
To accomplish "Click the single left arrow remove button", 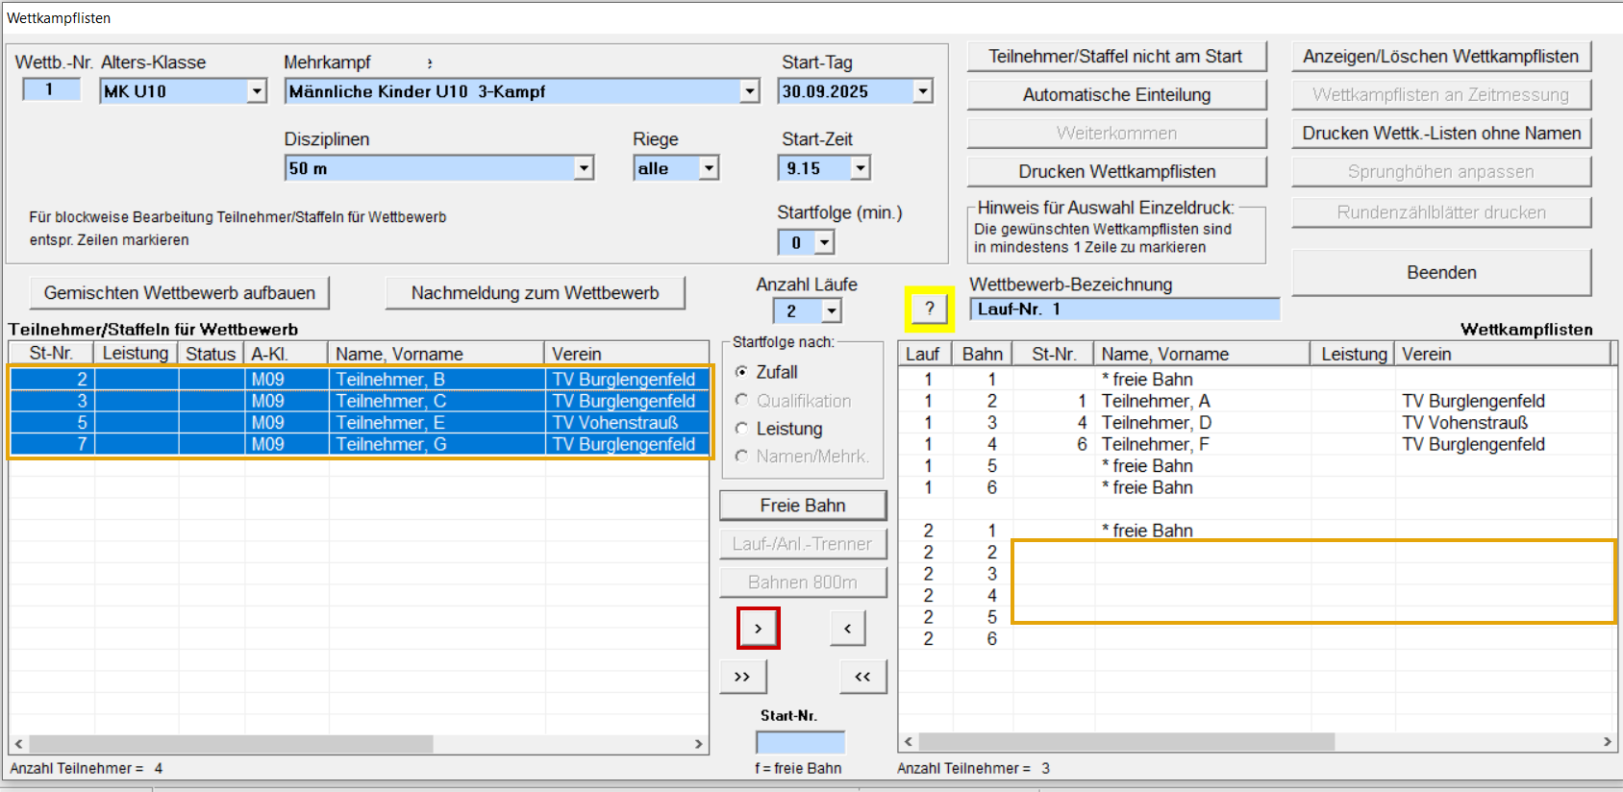I will (847, 629).
